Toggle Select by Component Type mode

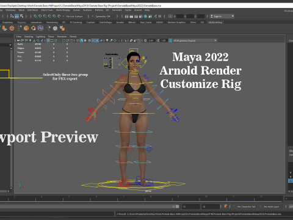click(x=21, y=16)
